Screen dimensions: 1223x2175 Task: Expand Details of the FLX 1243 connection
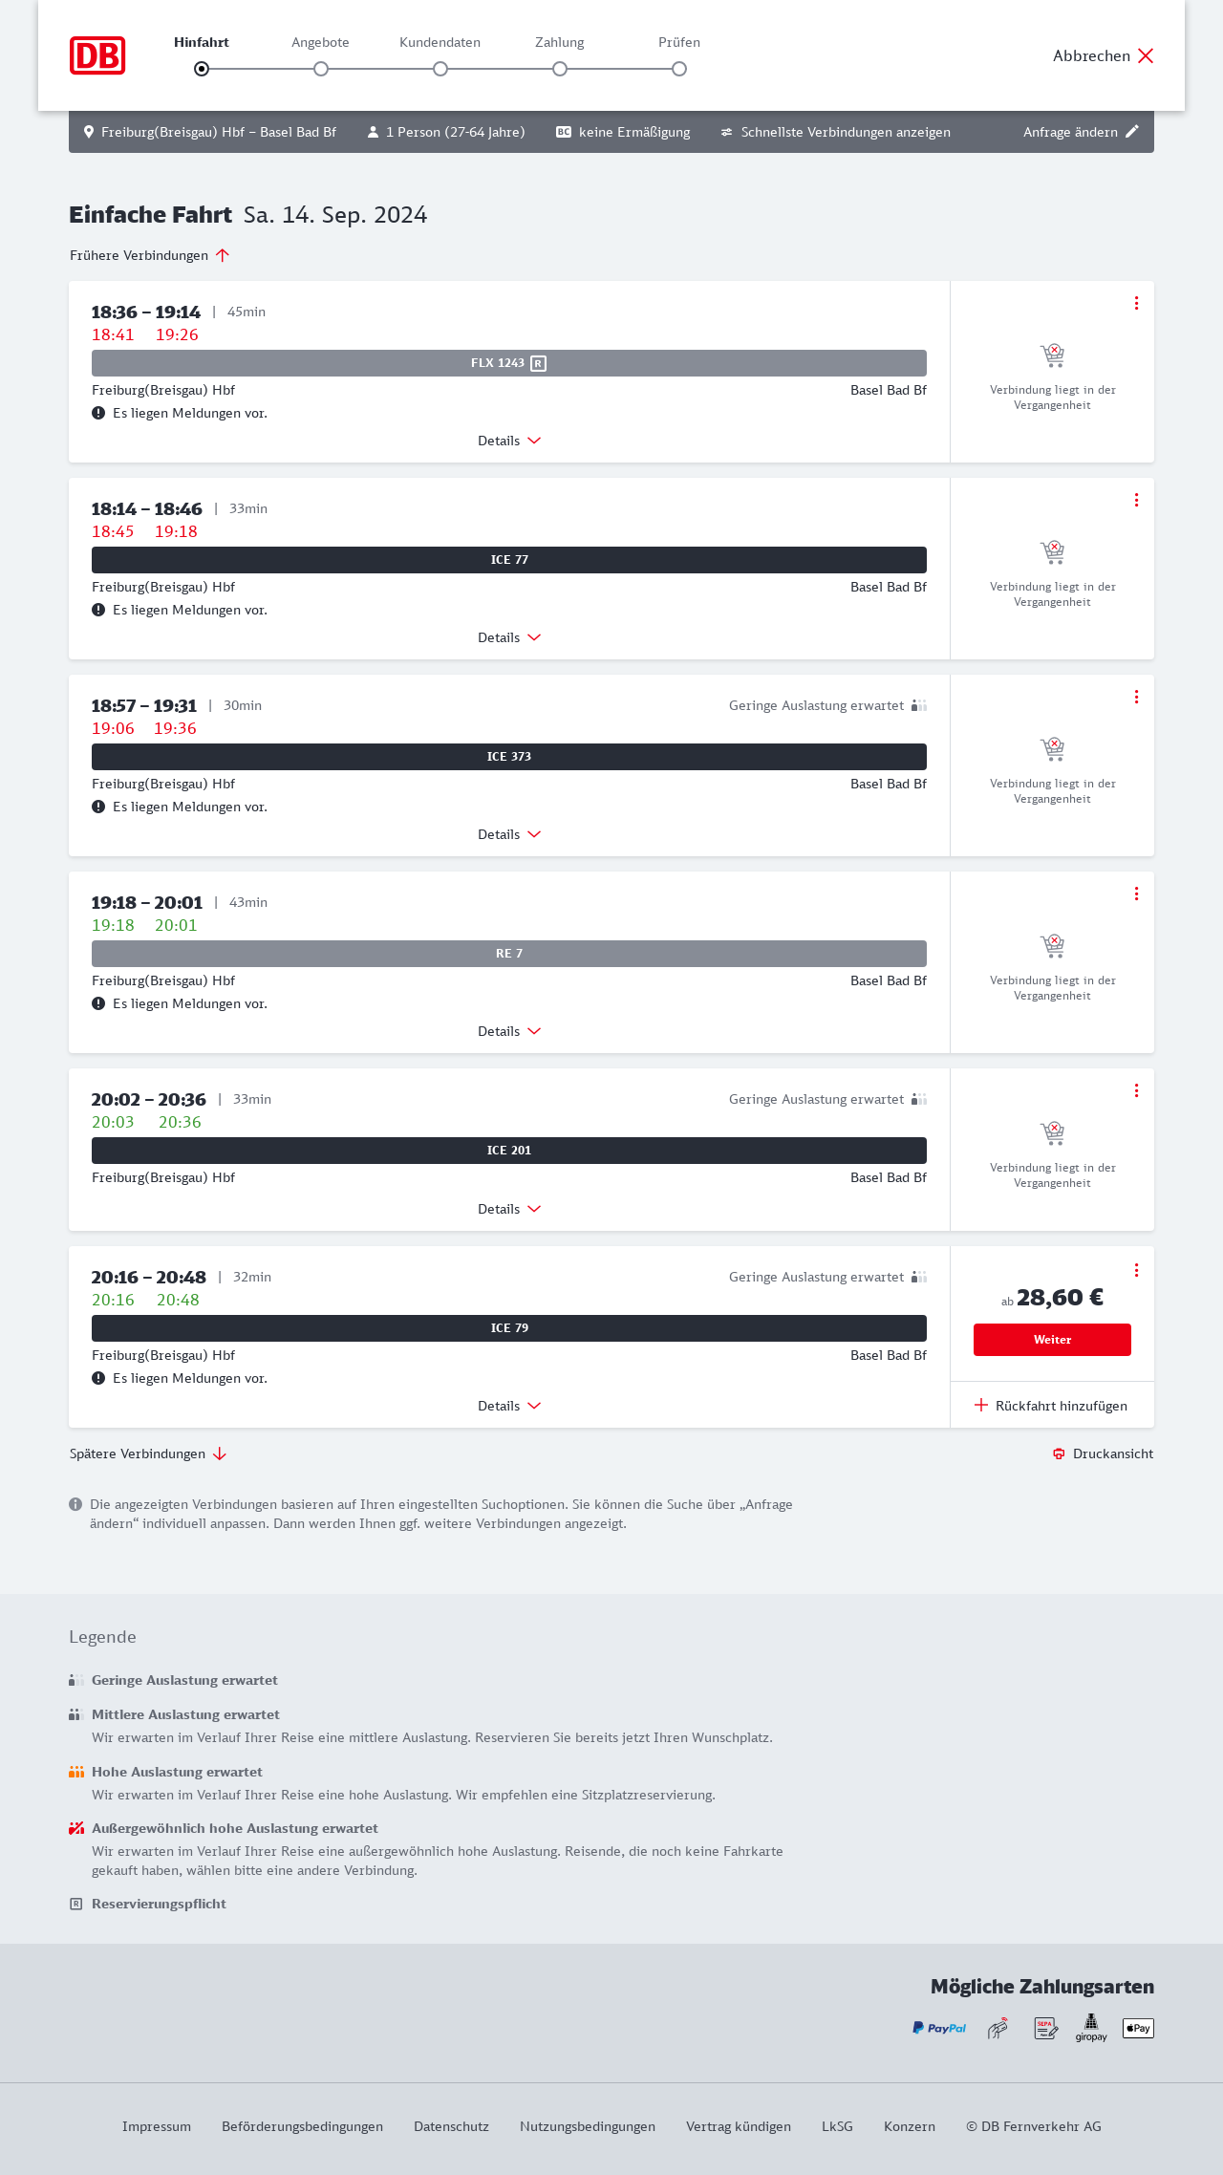[x=509, y=441]
